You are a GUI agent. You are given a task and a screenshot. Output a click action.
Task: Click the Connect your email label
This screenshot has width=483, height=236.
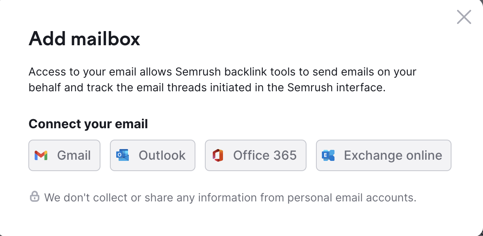click(x=88, y=124)
